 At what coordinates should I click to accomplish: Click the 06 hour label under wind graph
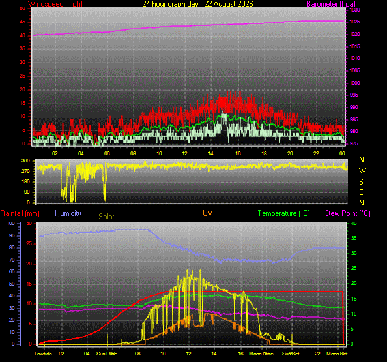click(107, 153)
